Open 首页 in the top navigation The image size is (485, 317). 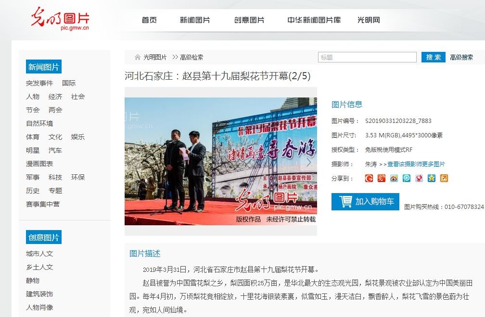149,20
